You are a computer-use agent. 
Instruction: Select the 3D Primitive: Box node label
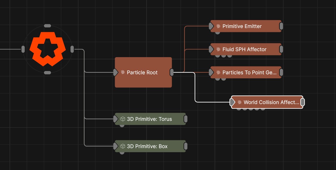coord(147,146)
